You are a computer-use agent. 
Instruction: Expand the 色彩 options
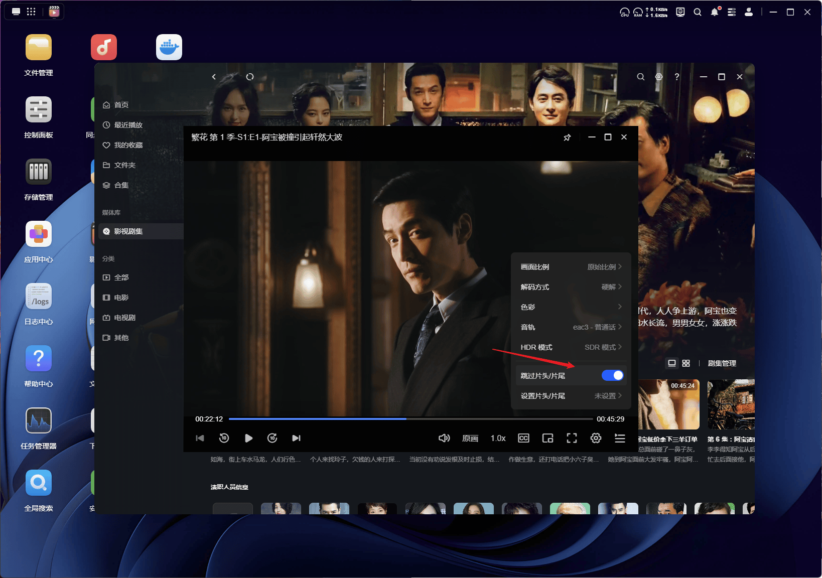pos(571,307)
